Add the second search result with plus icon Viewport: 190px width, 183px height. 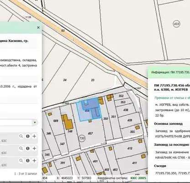coord(34,148)
